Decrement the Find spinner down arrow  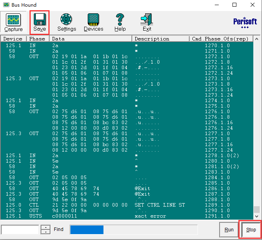[46, 232]
